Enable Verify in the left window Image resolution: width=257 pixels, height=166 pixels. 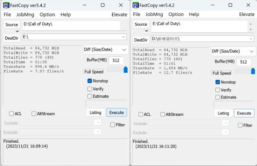pyautogui.click(x=90, y=89)
